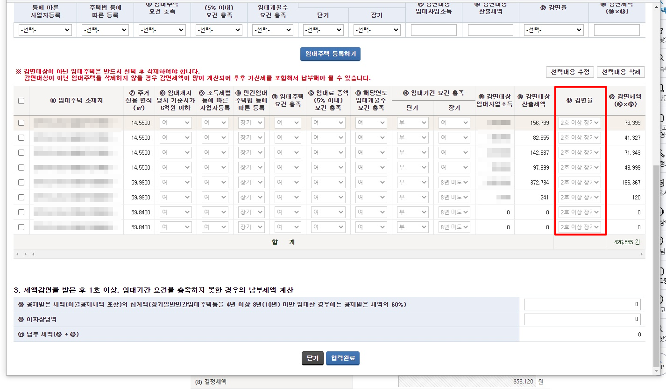Viewport: 666px width, 390px height.
Task: Click the 닫기 button at the bottom
Action: pos(312,358)
